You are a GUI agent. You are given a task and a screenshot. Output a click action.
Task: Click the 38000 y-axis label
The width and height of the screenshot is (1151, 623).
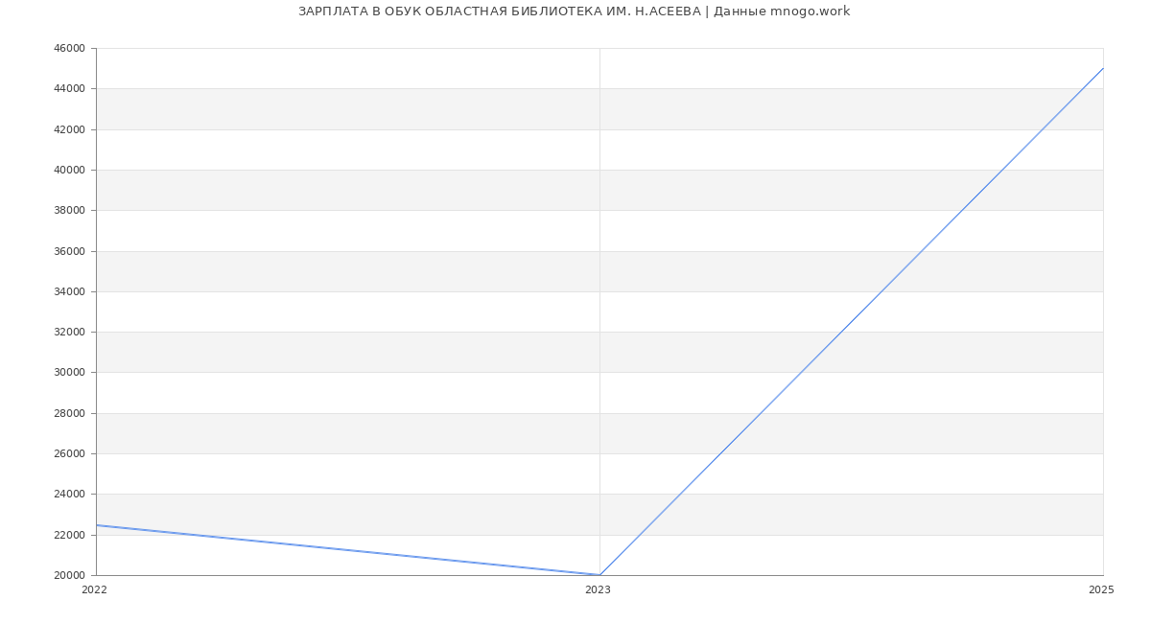[70, 210]
